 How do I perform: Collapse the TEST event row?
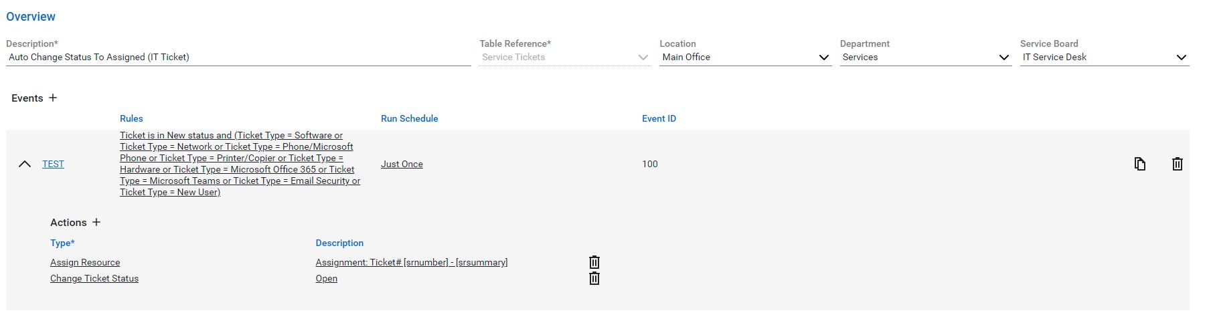(x=25, y=164)
